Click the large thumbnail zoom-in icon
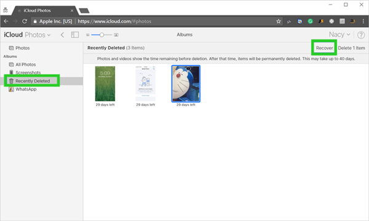The image size is (369, 221). click(116, 35)
